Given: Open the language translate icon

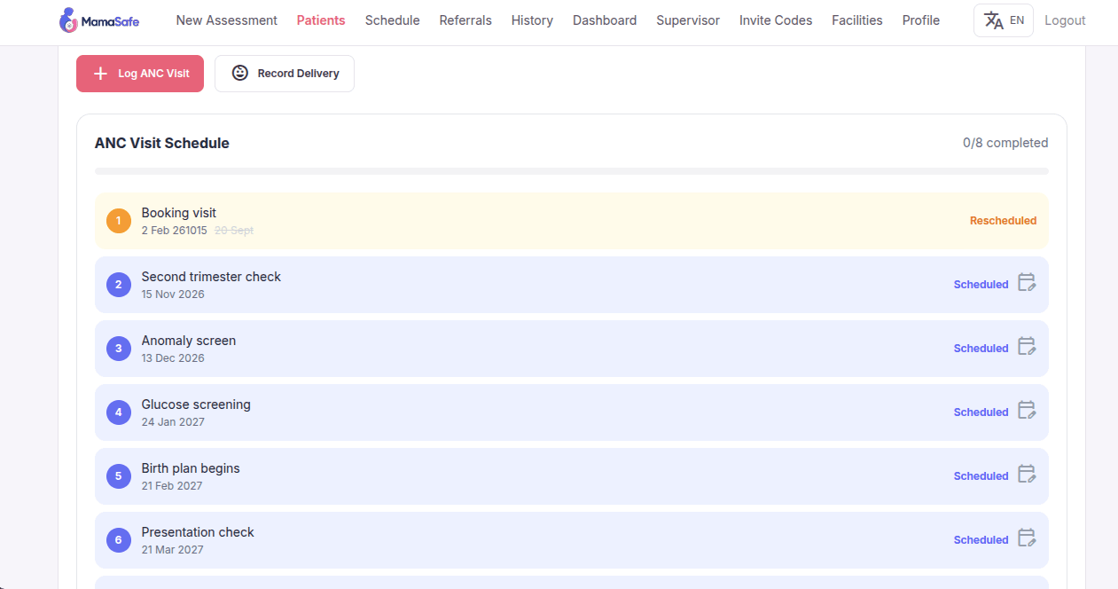Looking at the screenshot, I should [x=994, y=20].
